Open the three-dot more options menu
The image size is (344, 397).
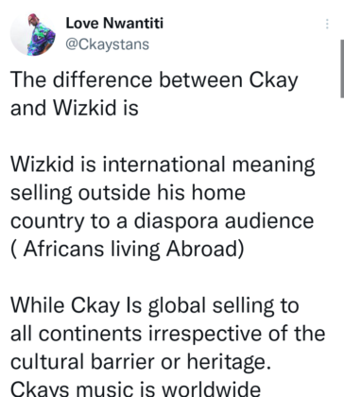[x=327, y=25]
